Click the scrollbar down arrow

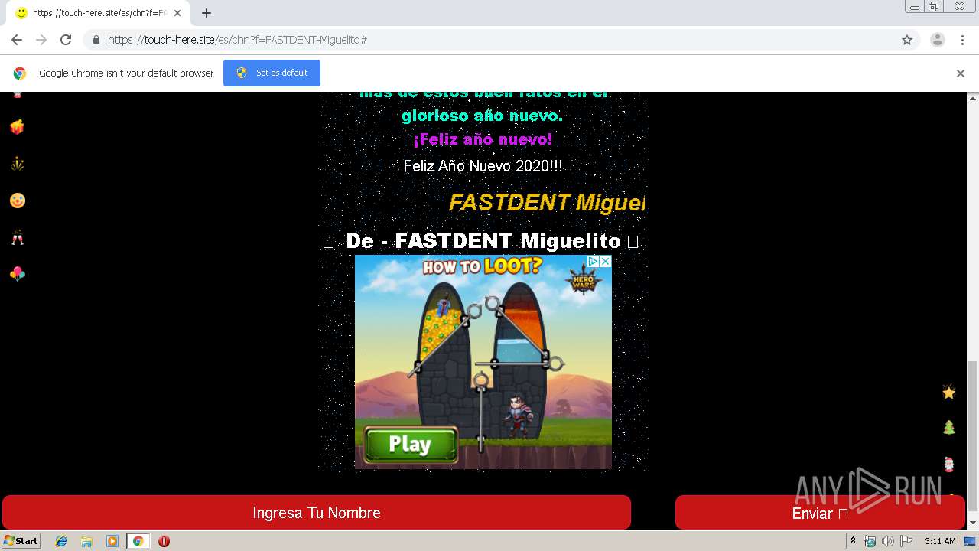(972, 523)
